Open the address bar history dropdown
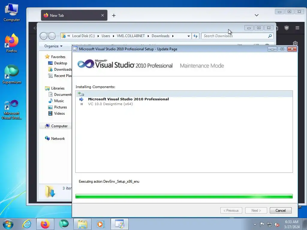Screen dimensions: 307x230 [189, 36]
